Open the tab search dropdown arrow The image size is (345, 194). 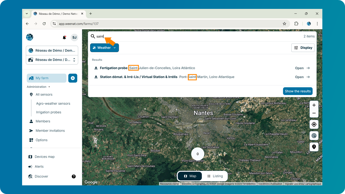[x=27, y=13]
